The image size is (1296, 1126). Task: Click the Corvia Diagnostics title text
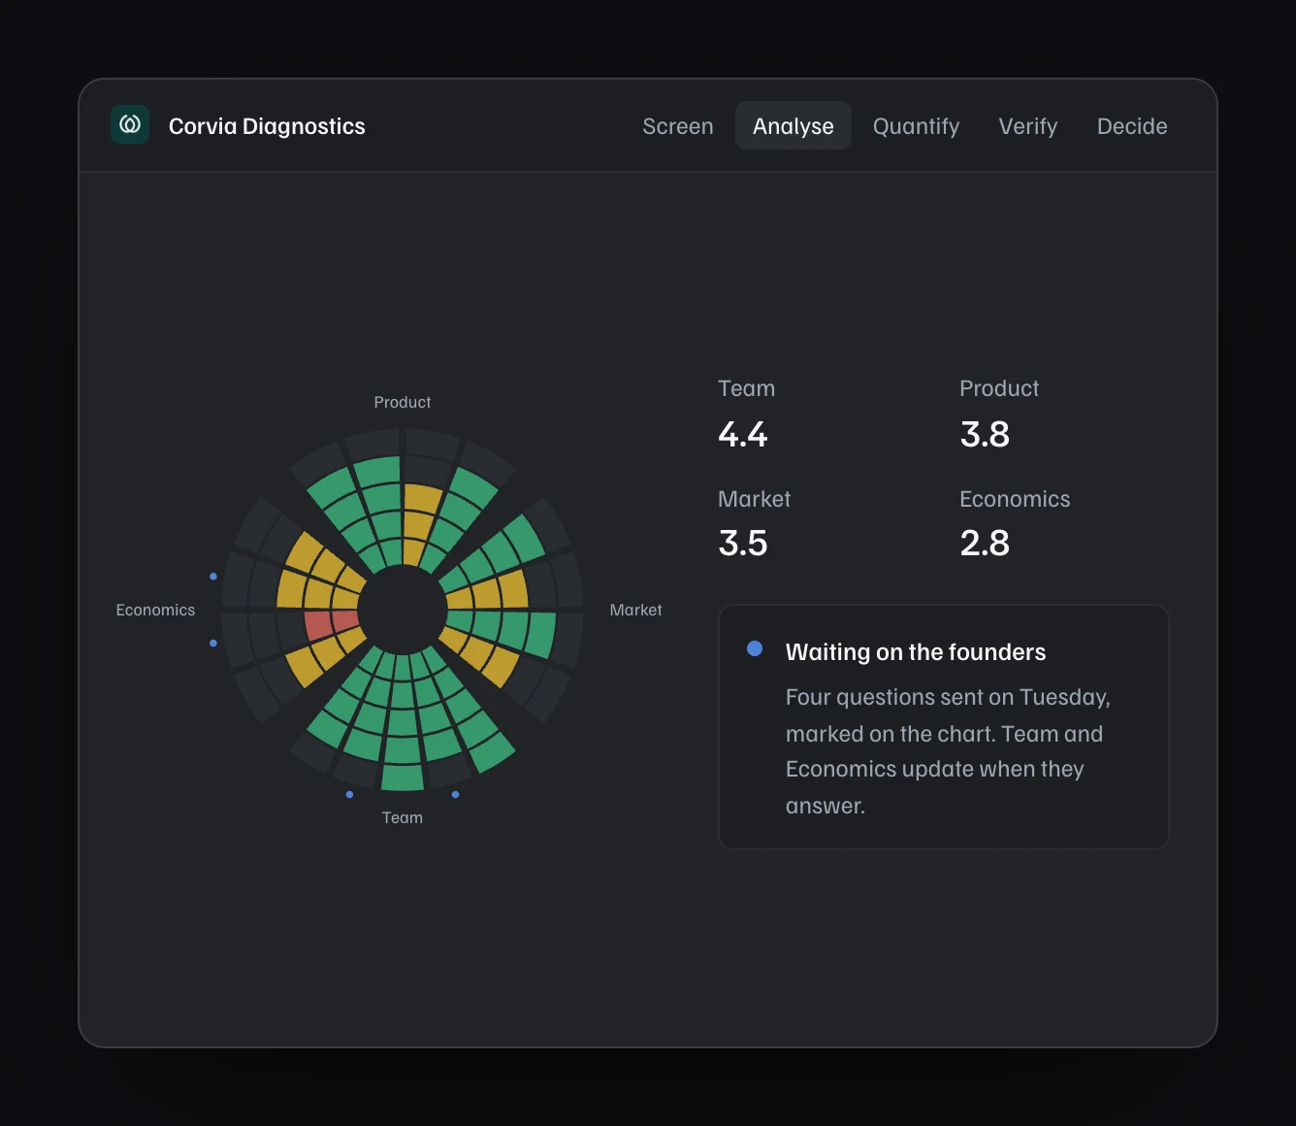pyautogui.click(x=267, y=126)
